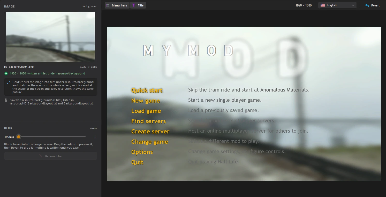Open the Menu items tab
The height and width of the screenshot is (197, 386).
(x=117, y=5)
